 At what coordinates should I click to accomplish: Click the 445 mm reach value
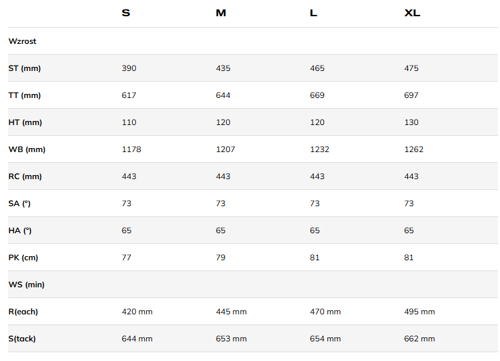pyautogui.click(x=231, y=312)
